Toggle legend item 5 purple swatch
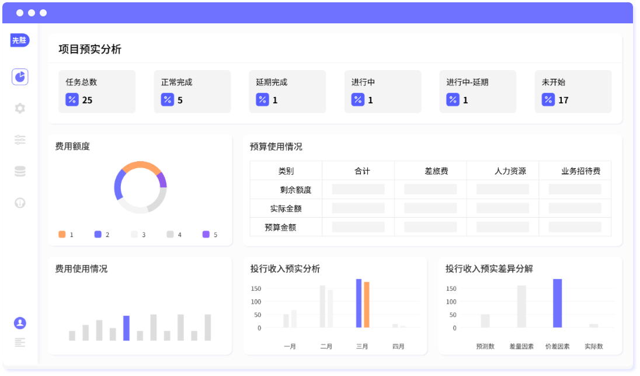Image resolution: width=640 pixels, height=376 pixels. 206,234
